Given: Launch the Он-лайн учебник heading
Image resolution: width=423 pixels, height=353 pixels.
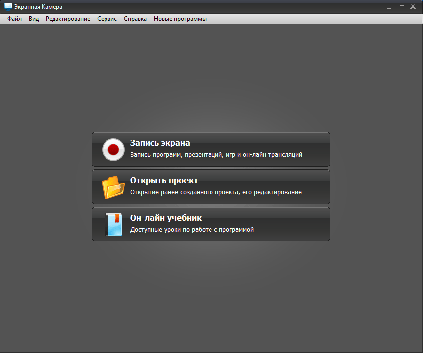Looking at the screenshot, I should pyautogui.click(x=166, y=218).
